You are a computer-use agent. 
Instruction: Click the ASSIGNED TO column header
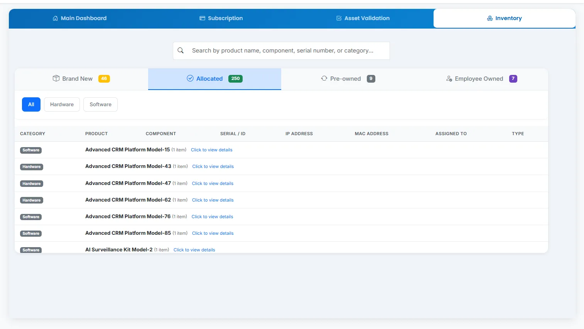pos(451,134)
